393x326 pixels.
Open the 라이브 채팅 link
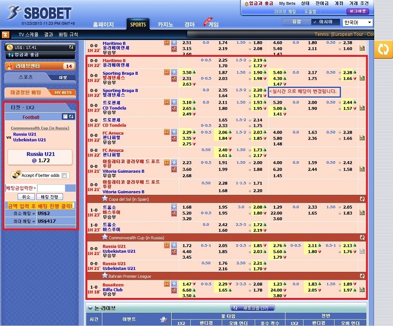[285, 12]
